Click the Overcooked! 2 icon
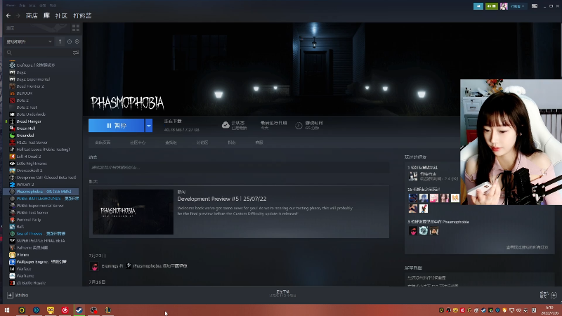This screenshot has height=316, width=562. point(12,171)
